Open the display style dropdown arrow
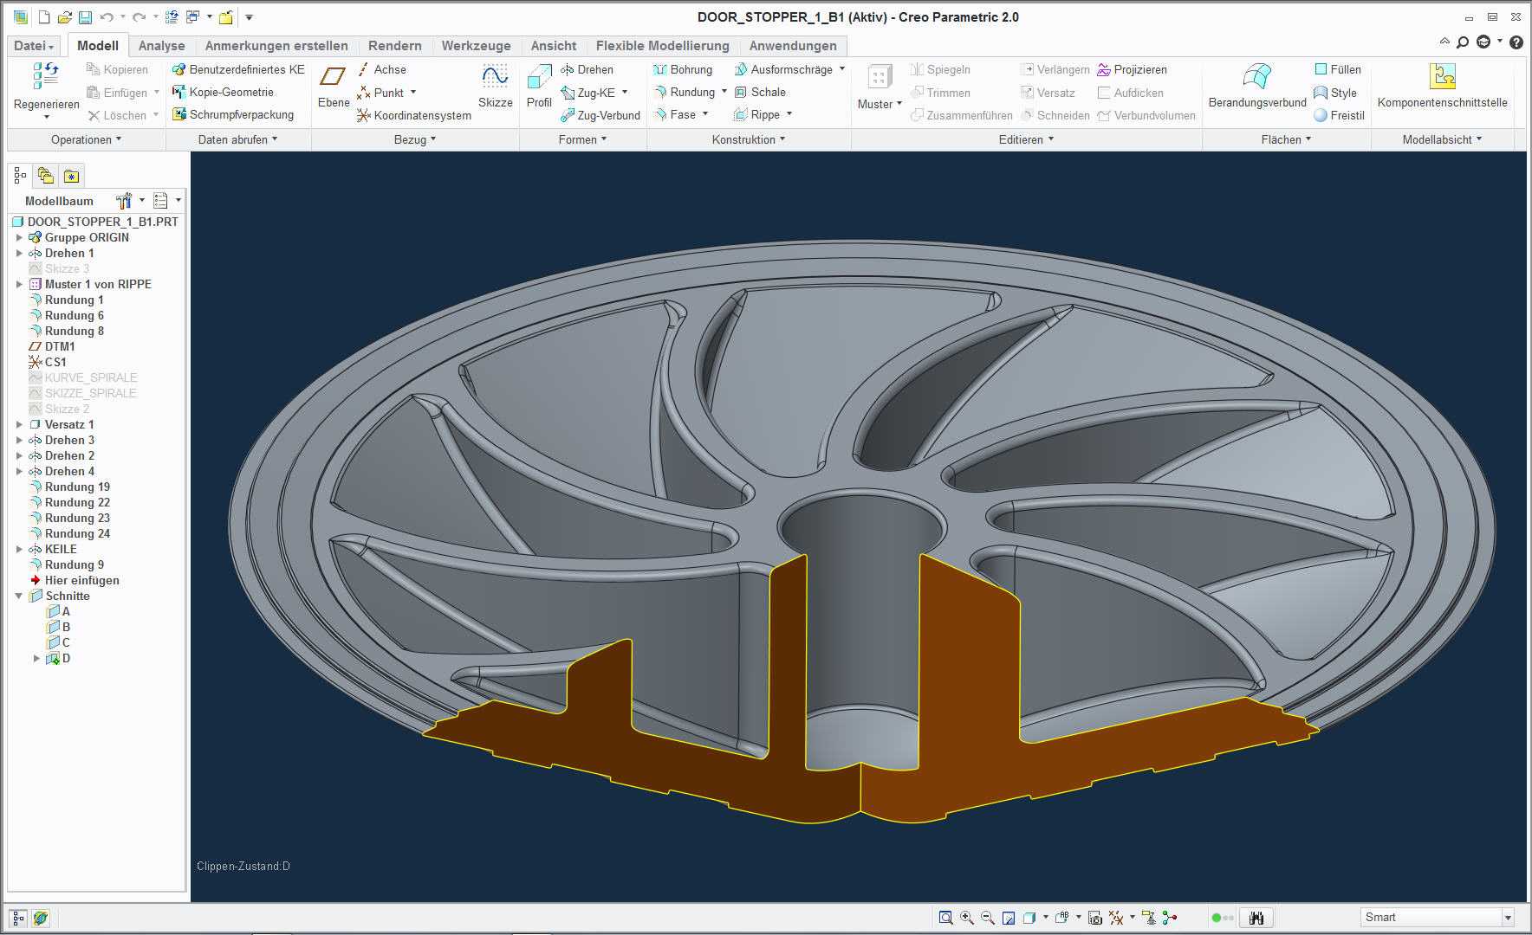Viewport: 1532px width, 935px height. [x=1045, y=918]
